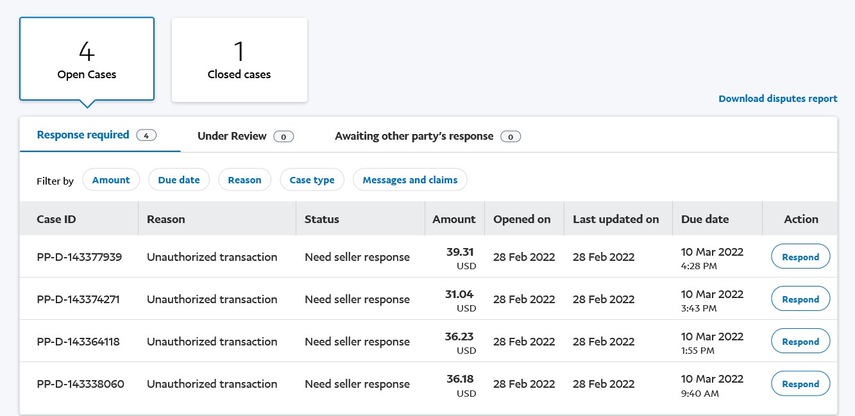
Task: Open Messages and claims filter
Action: (410, 180)
